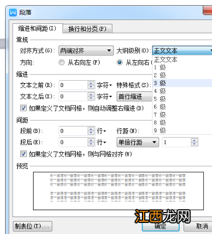Choose 正文文本 in the outline level list

coord(182,59)
